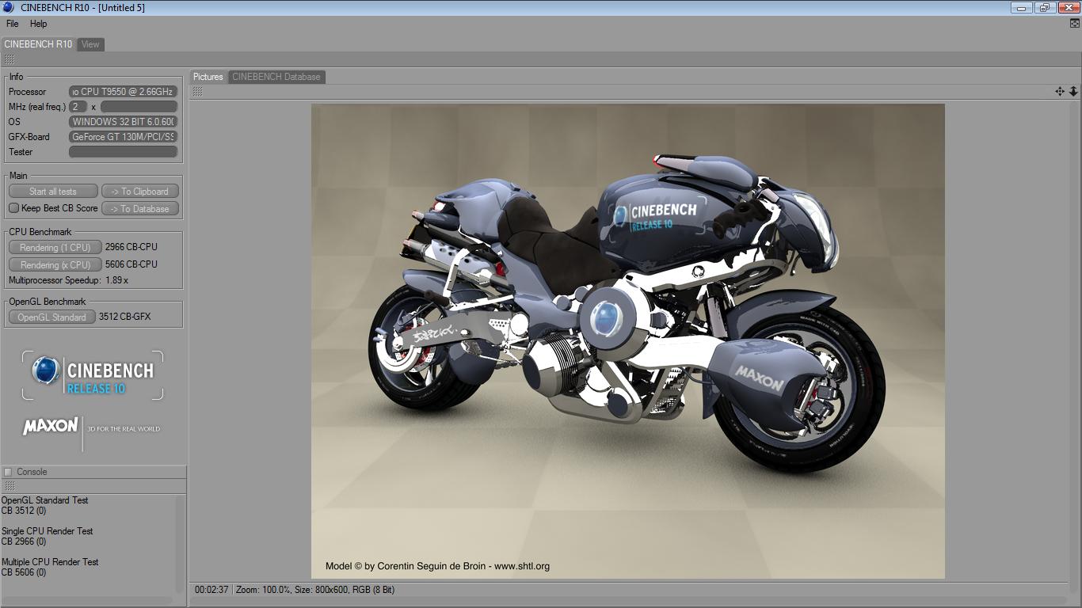
Task: Click the picture move arrows icon
Action: point(1060,92)
